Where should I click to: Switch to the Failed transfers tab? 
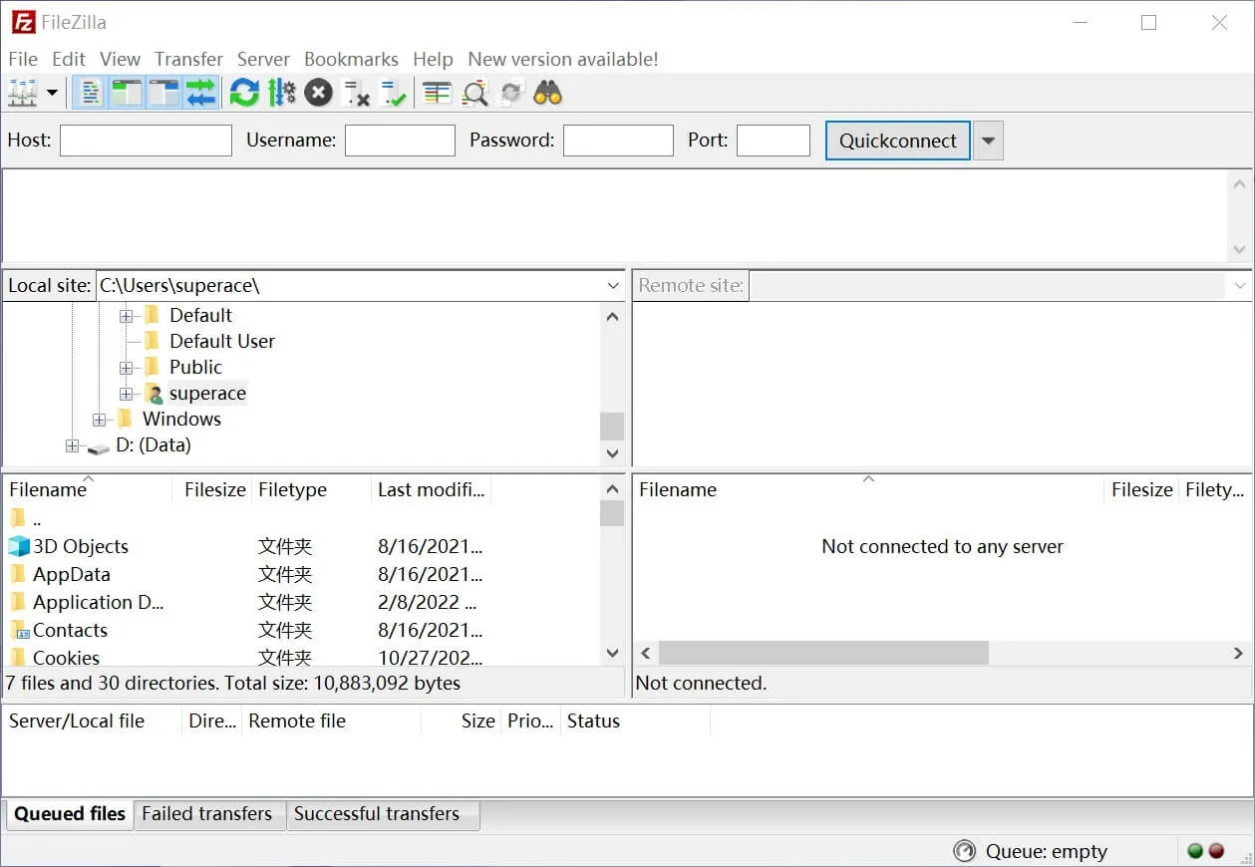[209, 814]
